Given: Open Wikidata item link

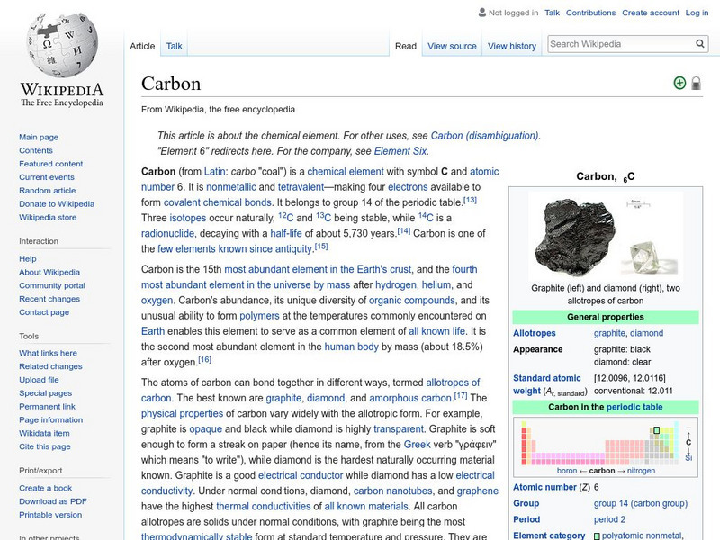Looking at the screenshot, I should 44,433.
